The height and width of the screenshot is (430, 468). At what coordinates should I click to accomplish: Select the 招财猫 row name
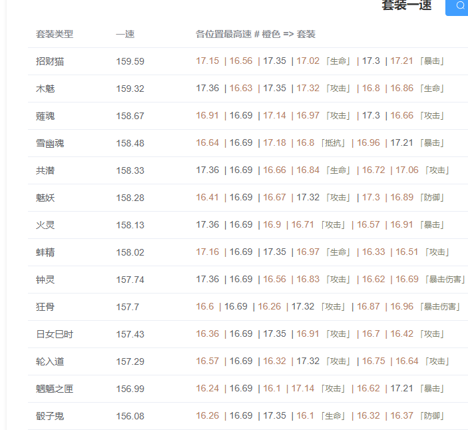click(50, 61)
